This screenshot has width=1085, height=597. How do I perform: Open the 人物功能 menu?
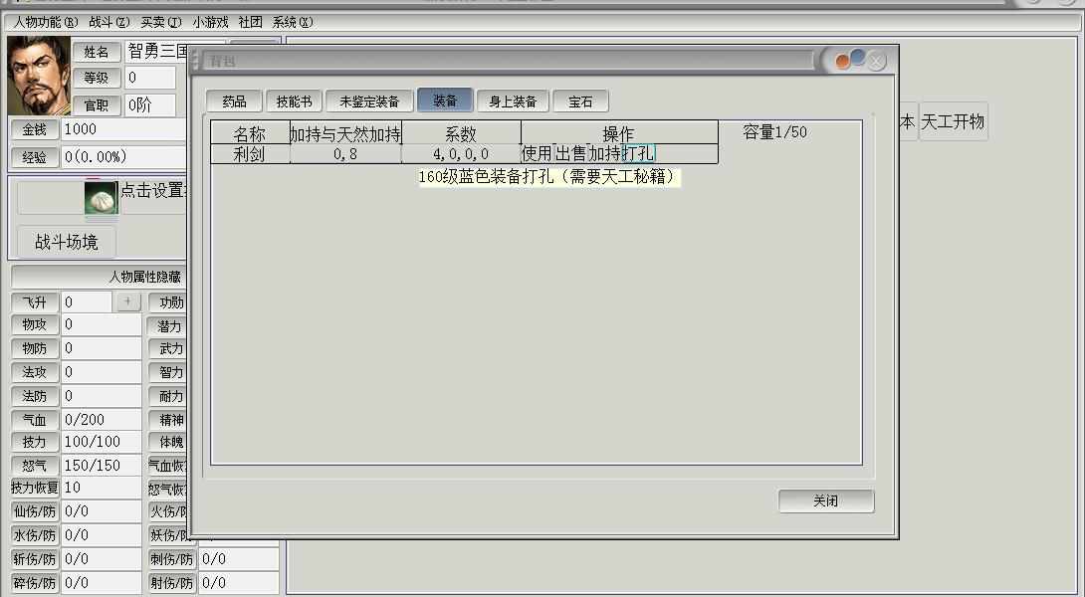tap(46, 22)
